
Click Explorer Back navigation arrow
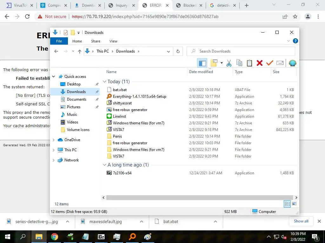point(56,51)
